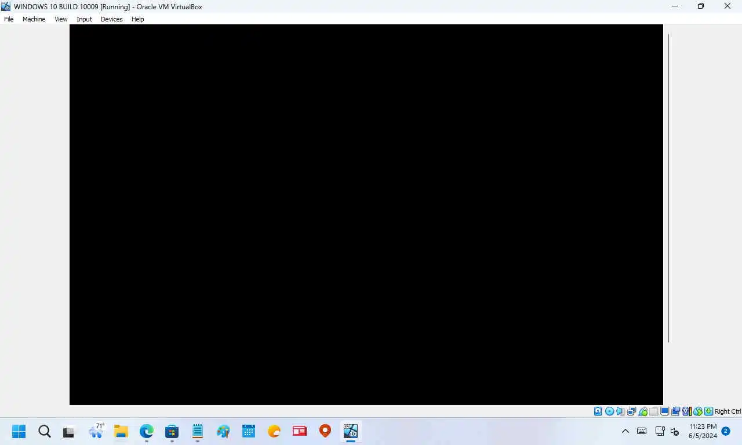Screen dimensions: 742x445
Task: Click the mouse integration status icon
Action: 697,411
